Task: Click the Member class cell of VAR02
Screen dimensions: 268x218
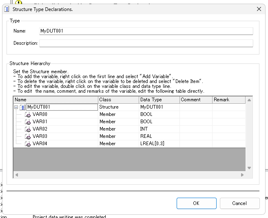Action: pos(118,129)
